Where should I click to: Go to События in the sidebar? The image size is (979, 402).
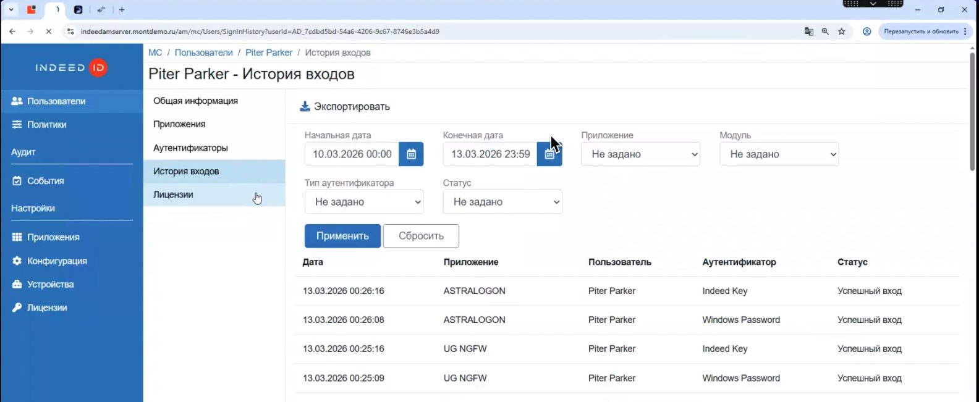point(45,181)
